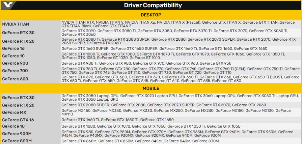Click GeForce GTX 970 in GeForce 900 row

(x=149, y=63)
